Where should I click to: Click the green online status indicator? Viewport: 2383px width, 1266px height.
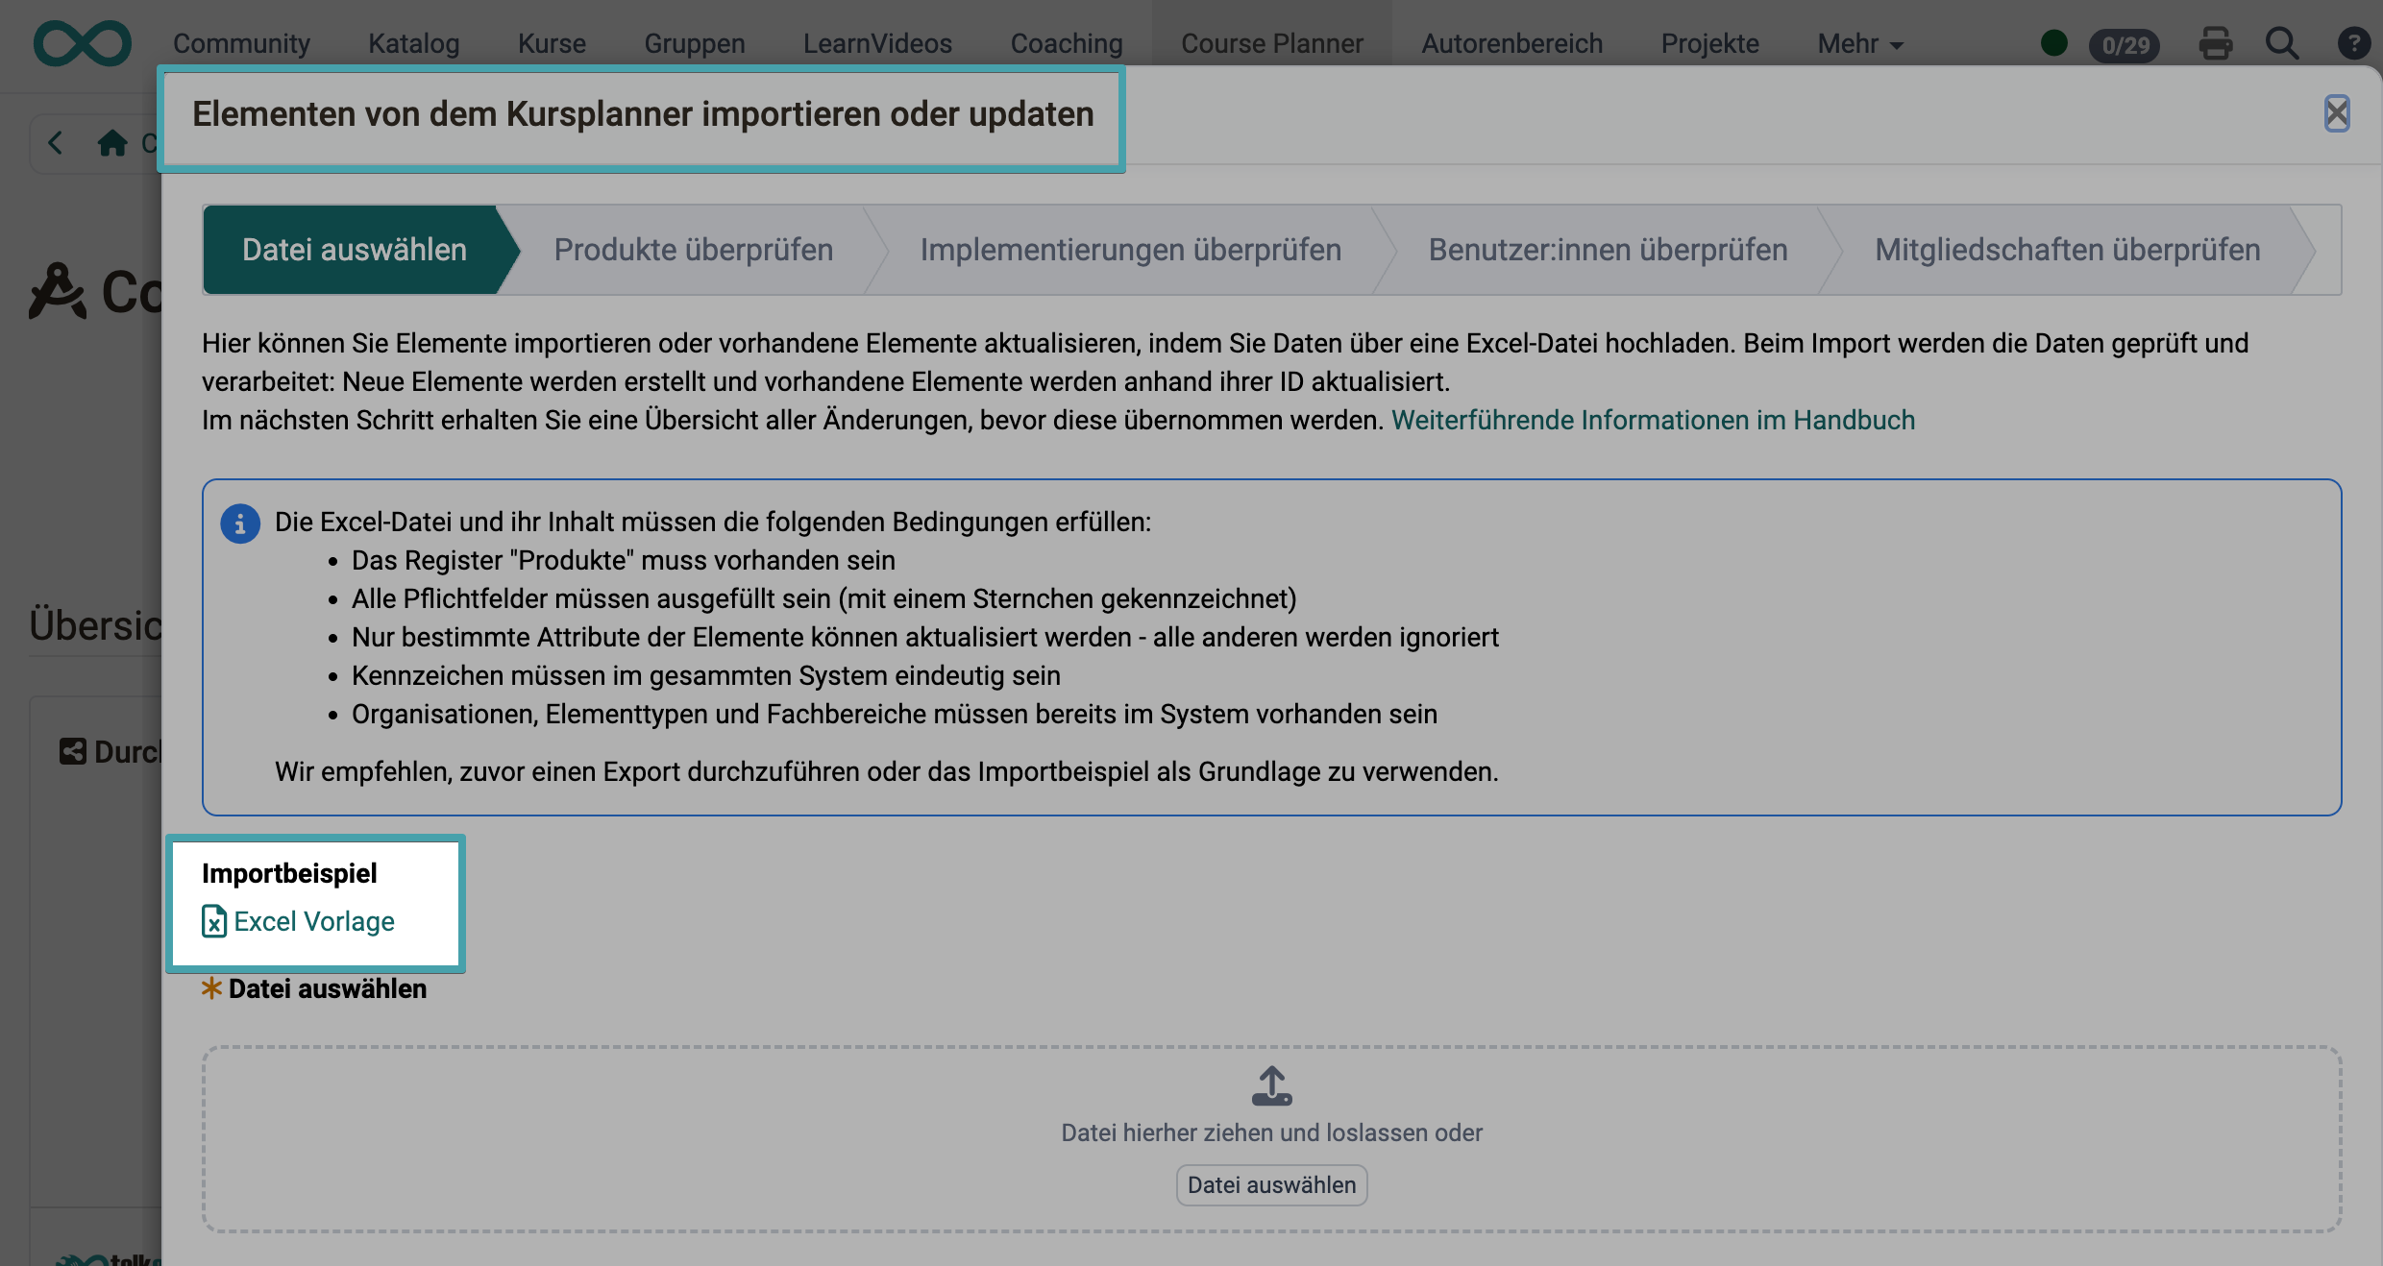tap(2053, 43)
